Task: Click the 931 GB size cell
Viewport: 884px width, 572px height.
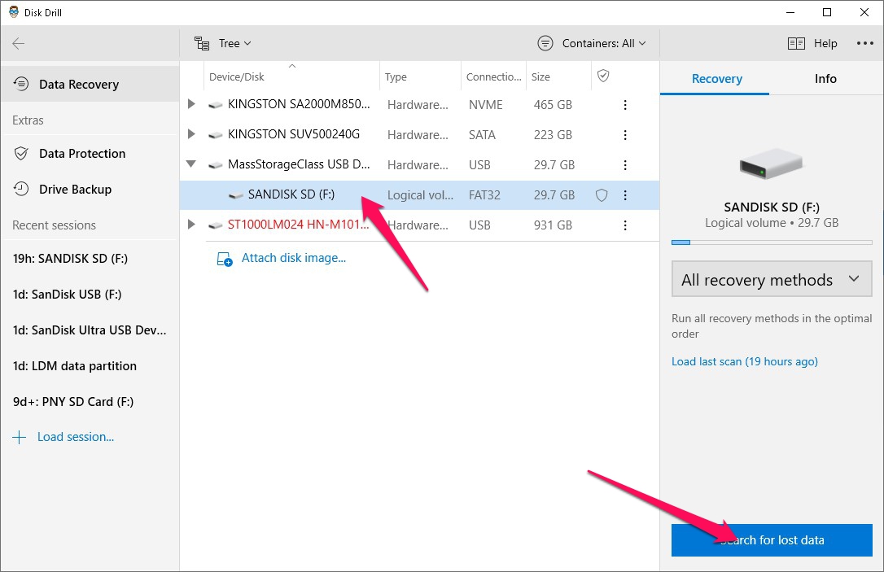Action: [x=553, y=225]
